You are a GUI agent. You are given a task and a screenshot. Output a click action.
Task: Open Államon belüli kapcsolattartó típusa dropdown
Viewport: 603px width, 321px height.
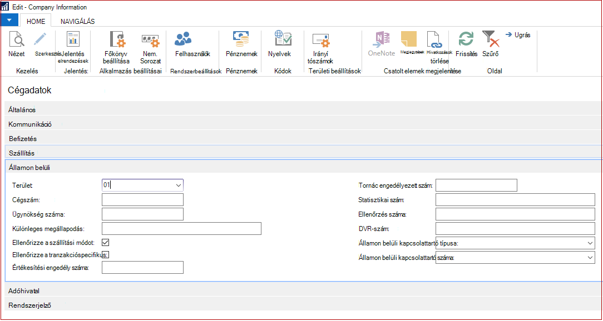tap(590, 243)
